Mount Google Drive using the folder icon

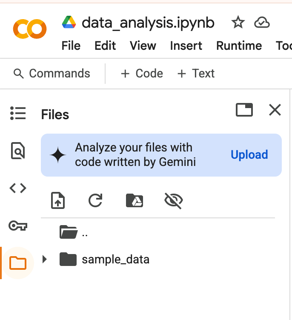[x=135, y=200]
